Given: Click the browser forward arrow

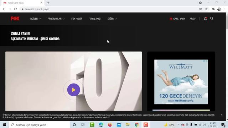Looking at the screenshot, I should point(10,9).
